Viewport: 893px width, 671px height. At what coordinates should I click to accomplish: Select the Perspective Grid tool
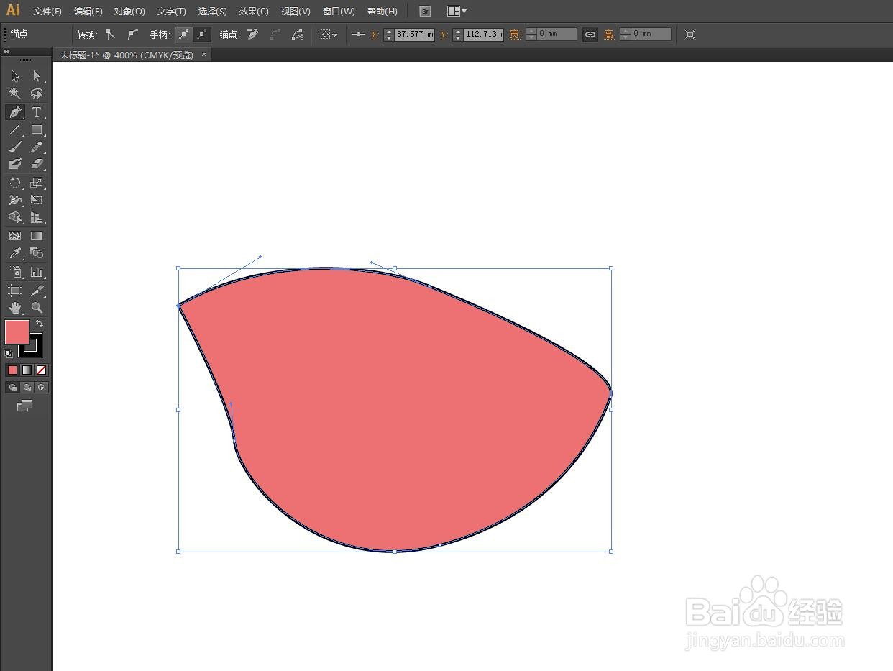(x=37, y=218)
